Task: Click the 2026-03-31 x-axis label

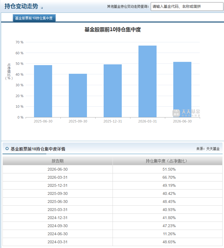Action: point(148,121)
